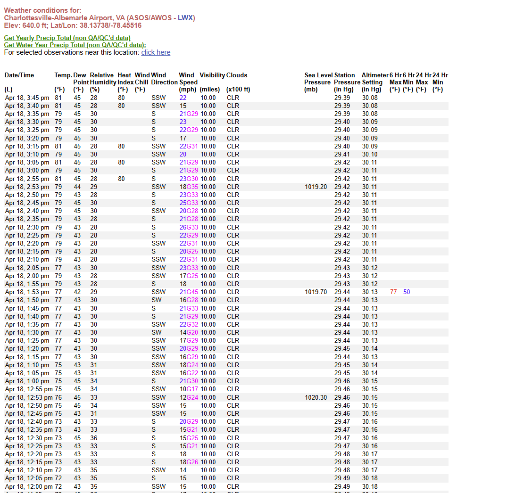Select humidity '36' in 12:30 pm row
Image resolution: width=507 pixels, height=493 pixels.
tap(94, 438)
